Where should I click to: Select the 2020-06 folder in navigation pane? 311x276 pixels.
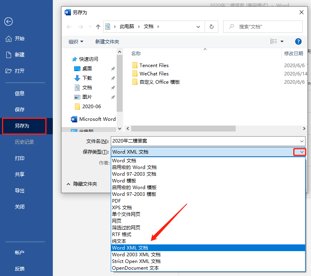(x=88, y=107)
